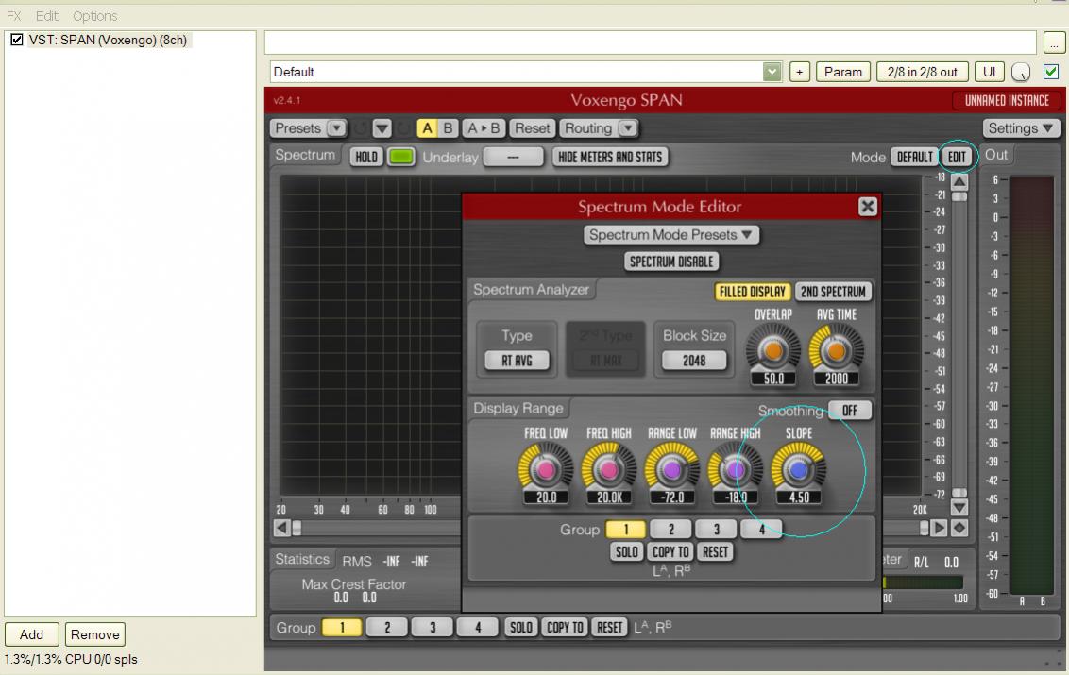1069x675 pixels.
Task: Click the UNNAMED INSTANCE label
Action: [x=1007, y=100]
